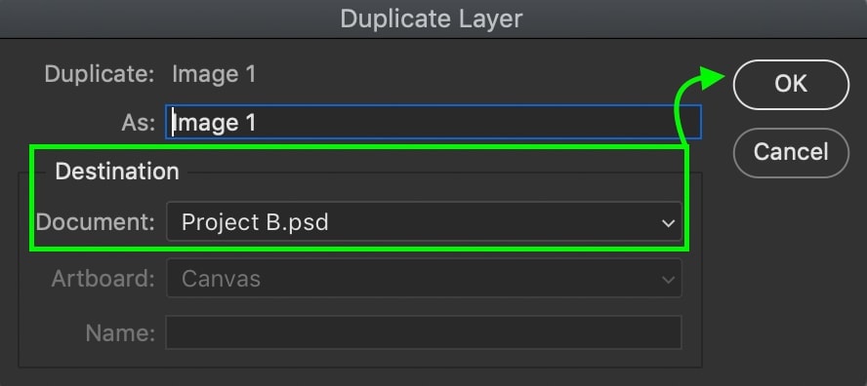The height and width of the screenshot is (386, 867).
Task: Select the Project B.psd text in dropdown
Action: [255, 222]
